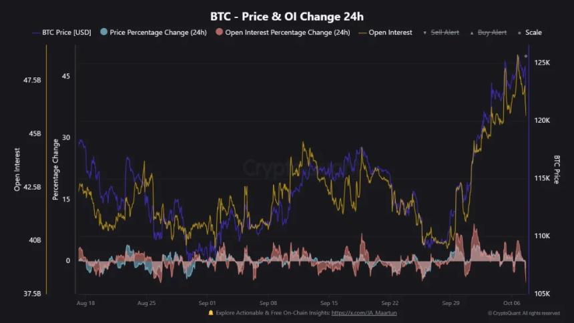The image size is (574, 323).
Task: Toggle the Scale legend label
Action: pos(533,32)
